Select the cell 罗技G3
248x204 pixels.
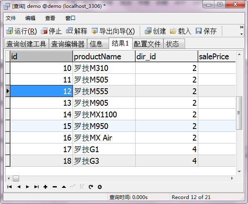point(104,161)
